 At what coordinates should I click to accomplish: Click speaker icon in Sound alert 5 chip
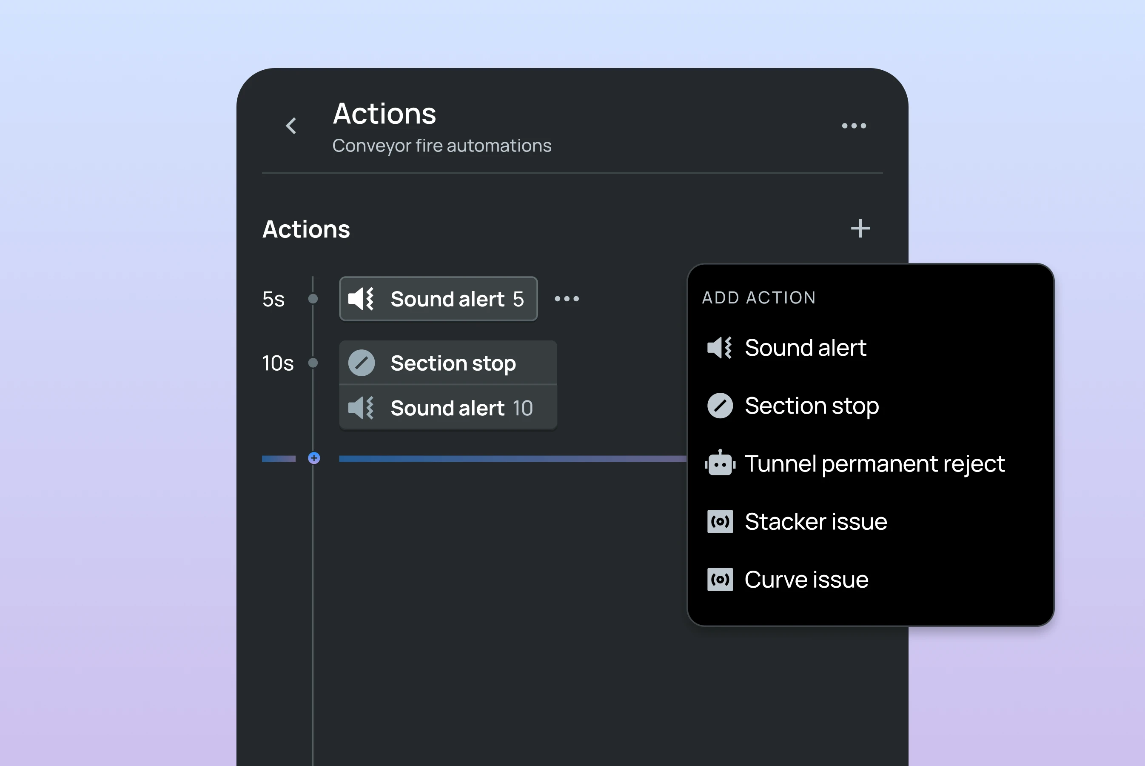361,298
